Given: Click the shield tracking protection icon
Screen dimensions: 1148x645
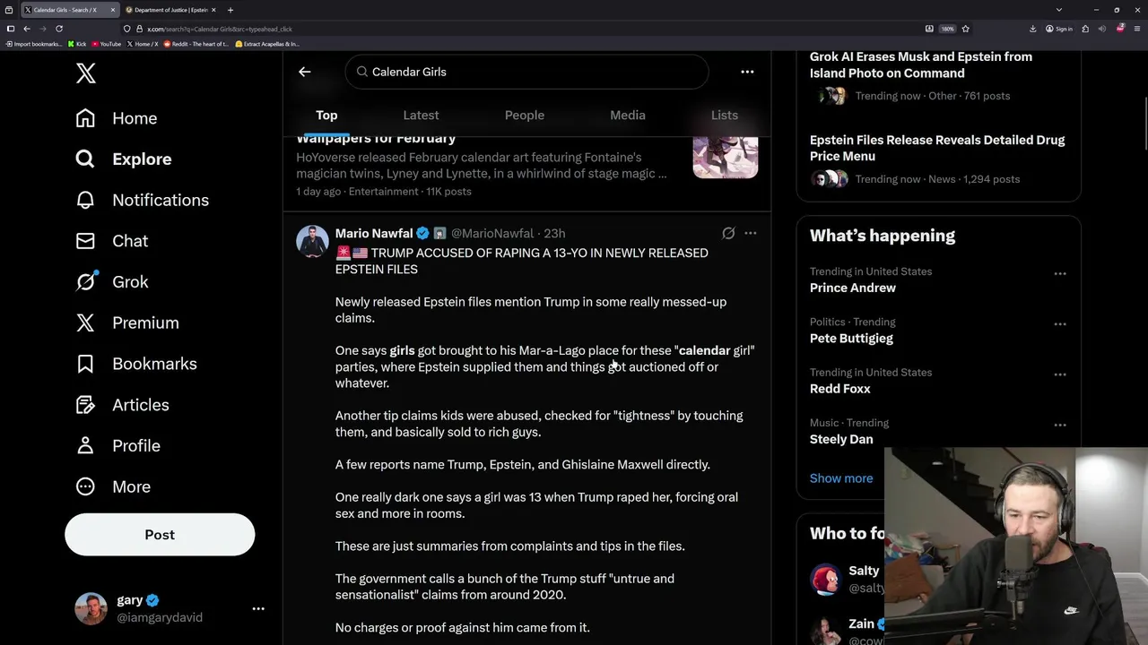Looking at the screenshot, I should click(x=126, y=29).
